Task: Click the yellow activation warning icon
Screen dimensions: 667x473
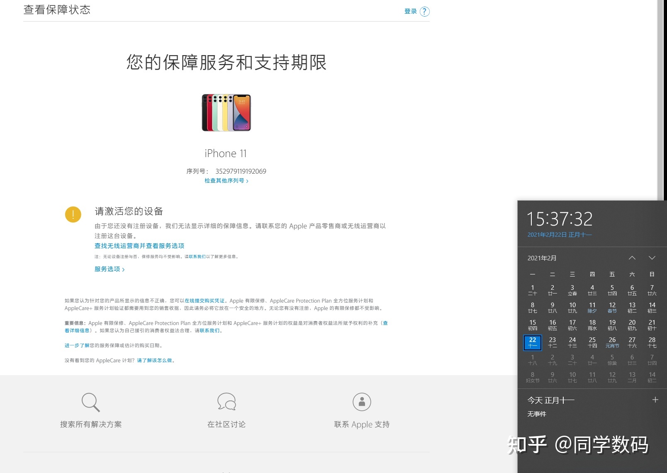Action: [73, 214]
